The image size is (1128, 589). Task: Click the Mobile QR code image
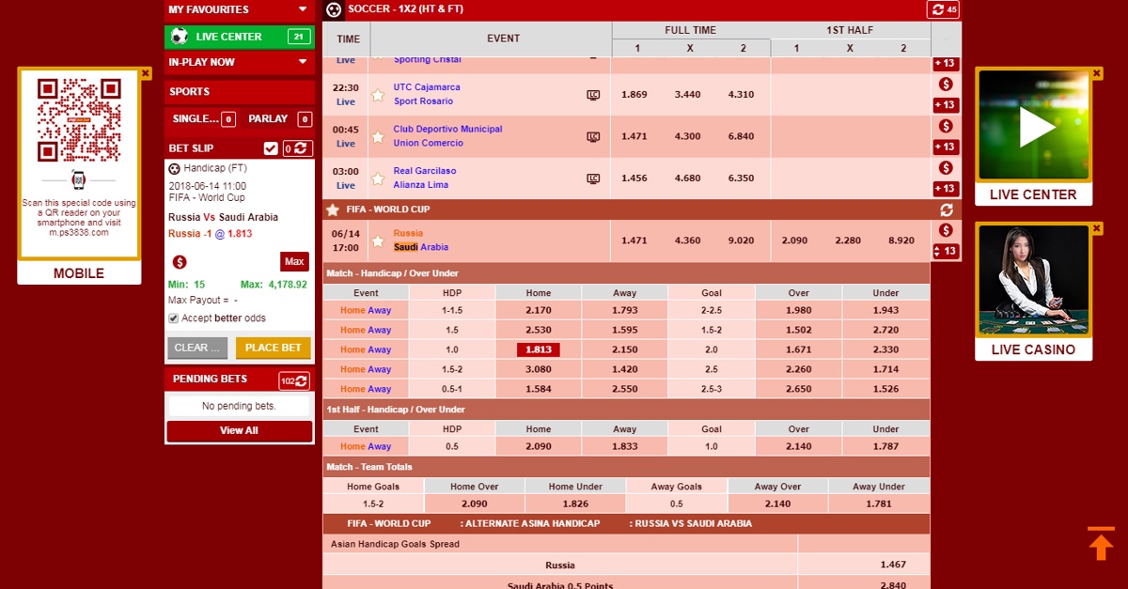[x=79, y=120]
